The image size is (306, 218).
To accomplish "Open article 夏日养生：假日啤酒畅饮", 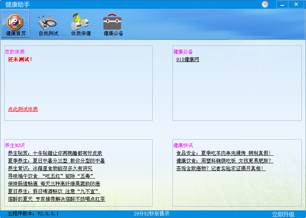I will coord(54,191).
